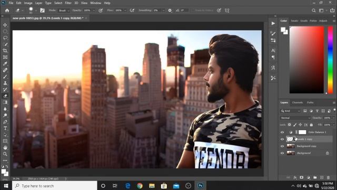The width and height of the screenshot is (337, 190).
Task: Open the Window menu
Action: tap(96, 3)
